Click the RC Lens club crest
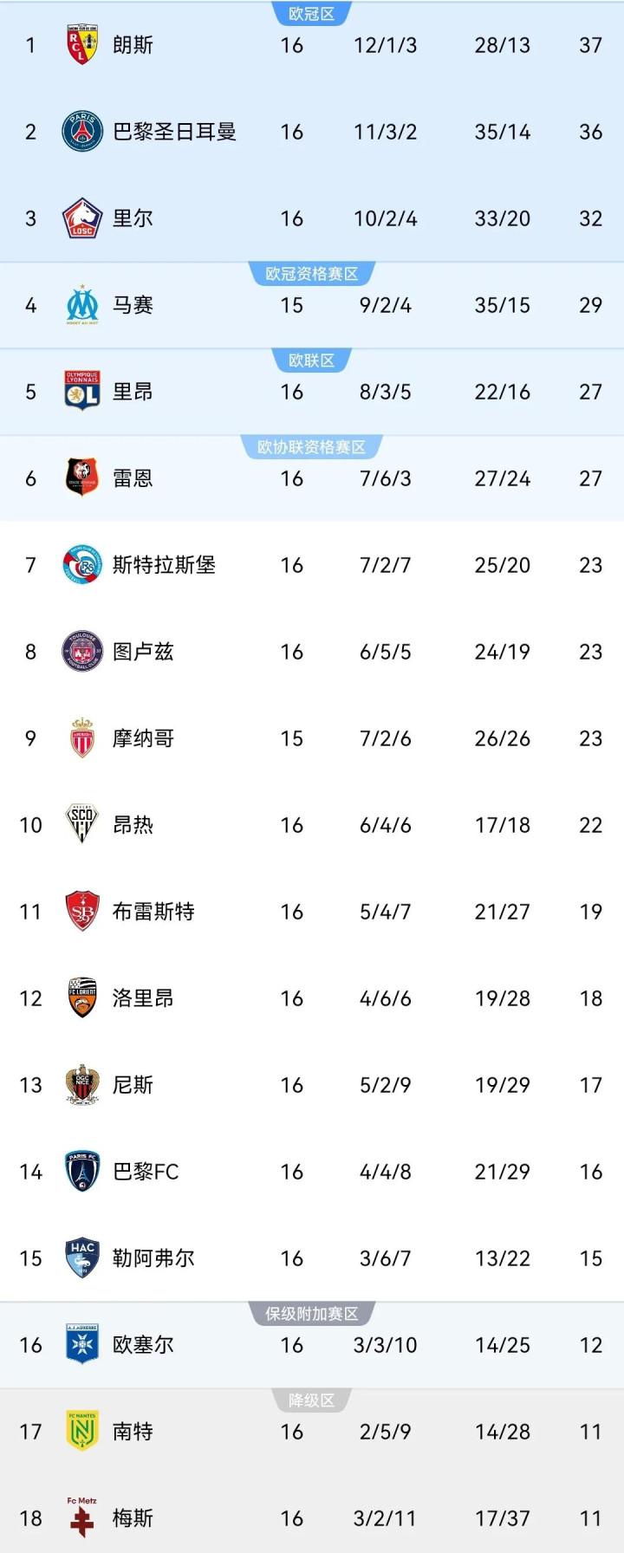The height and width of the screenshot is (1553, 624). [82, 45]
